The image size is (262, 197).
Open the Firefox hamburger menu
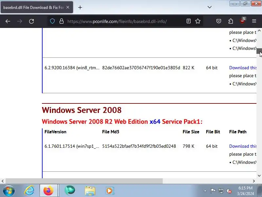tap(254, 21)
